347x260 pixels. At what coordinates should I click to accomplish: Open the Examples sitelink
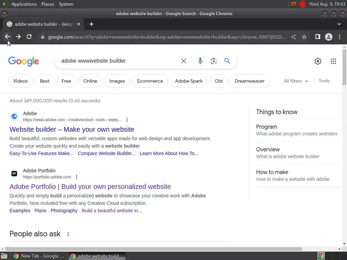point(20,211)
